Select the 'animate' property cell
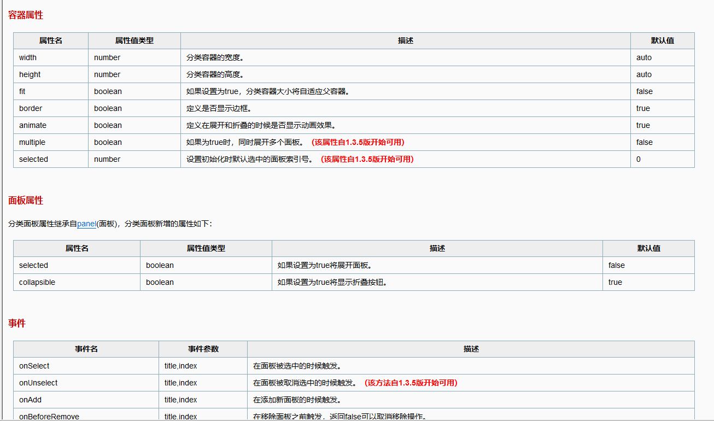The width and height of the screenshot is (714, 421). click(x=51, y=125)
